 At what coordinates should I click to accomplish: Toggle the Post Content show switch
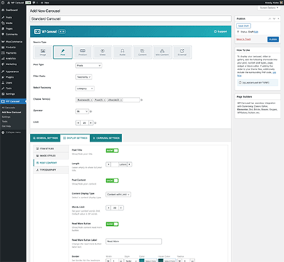pyautogui.click(x=112, y=181)
